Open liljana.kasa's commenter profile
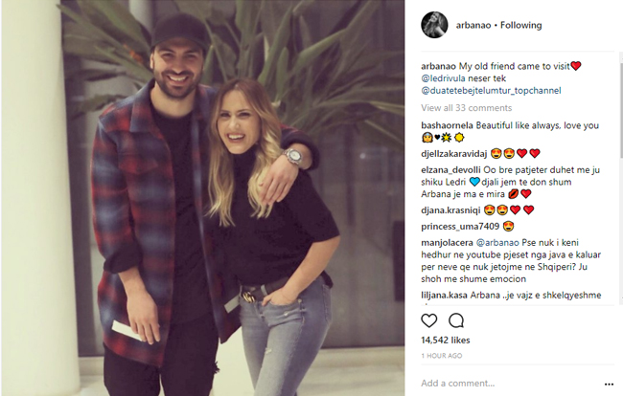This screenshot has height=396, width=623. pyautogui.click(x=444, y=296)
